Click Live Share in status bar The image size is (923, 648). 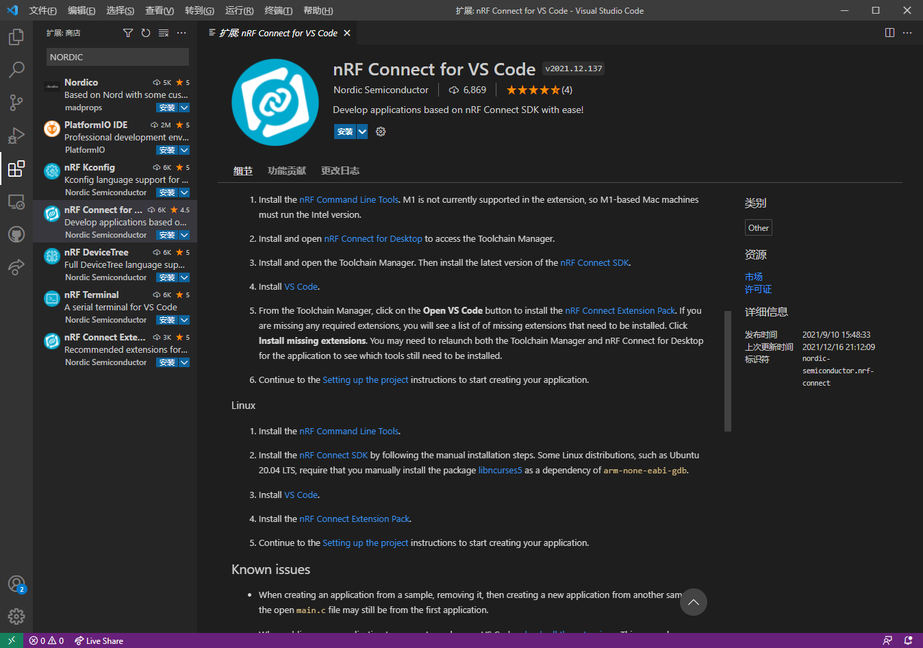click(99, 640)
